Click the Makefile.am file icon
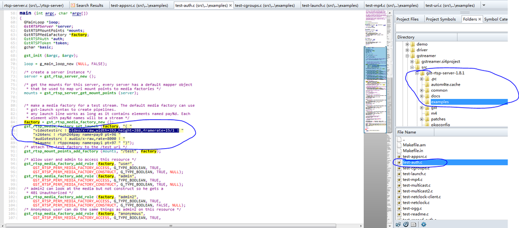The width and height of the screenshot is (519, 228). point(399,145)
